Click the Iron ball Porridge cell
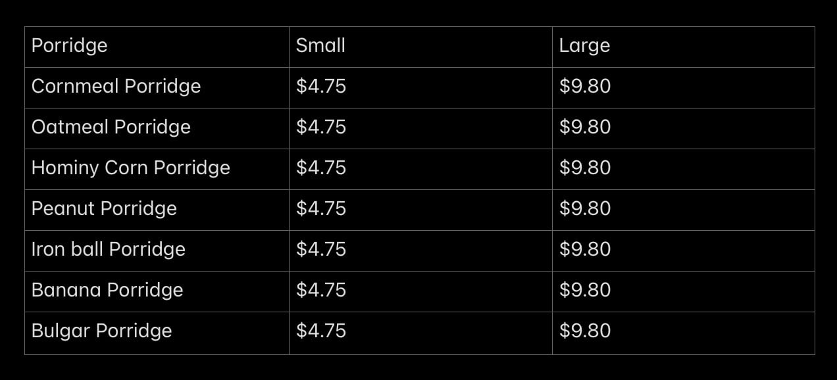 point(157,250)
